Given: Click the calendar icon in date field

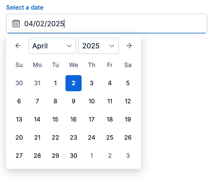Looking at the screenshot, I should pos(16,24).
